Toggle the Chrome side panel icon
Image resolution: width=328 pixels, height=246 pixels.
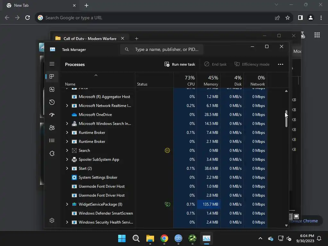(300, 18)
